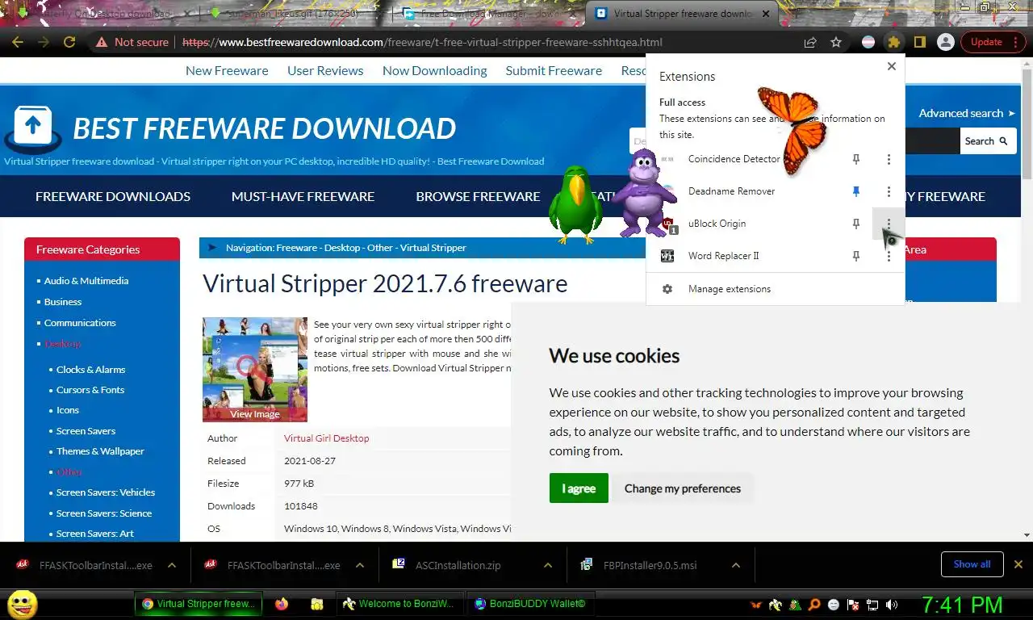Viewport: 1033px width, 620px height.
Task: Open the Chrome profile avatar
Action: pyautogui.click(x=945, y=42)
